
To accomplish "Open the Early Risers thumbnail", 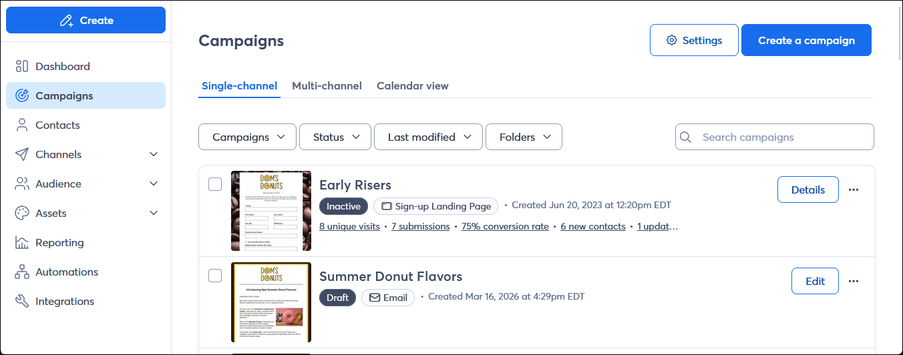I will 271,211.
